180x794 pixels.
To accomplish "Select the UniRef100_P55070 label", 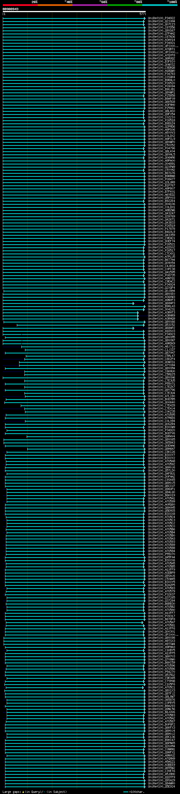I will tap(161, 554).
